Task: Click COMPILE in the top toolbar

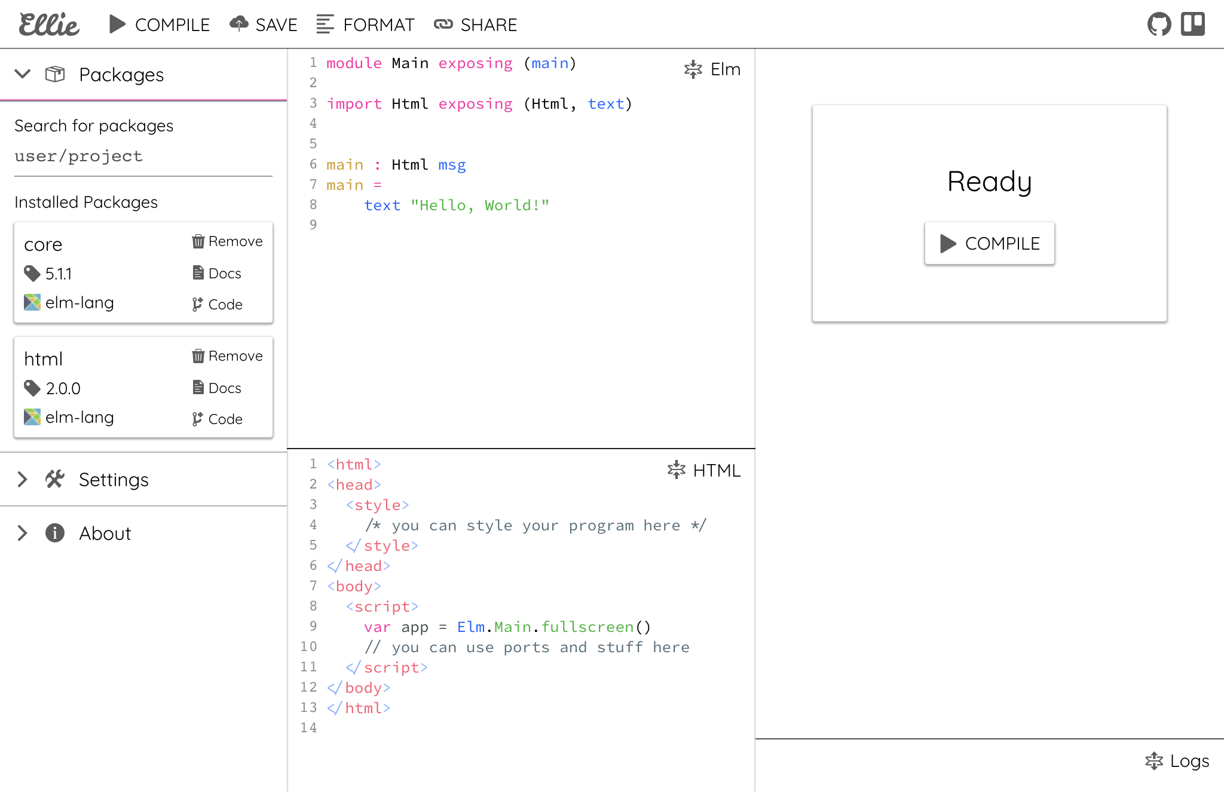Action: pos(160,24)
